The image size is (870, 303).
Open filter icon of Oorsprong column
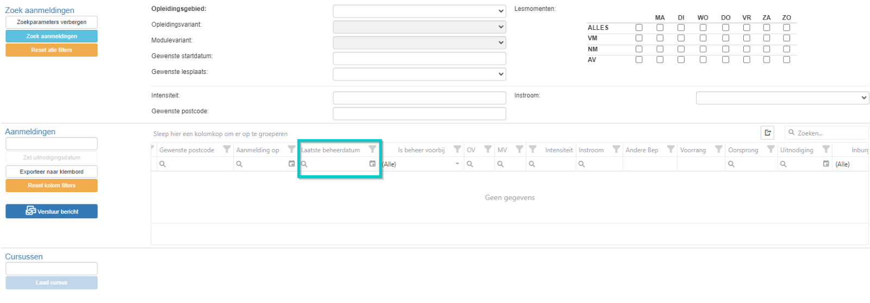[770, 149]
